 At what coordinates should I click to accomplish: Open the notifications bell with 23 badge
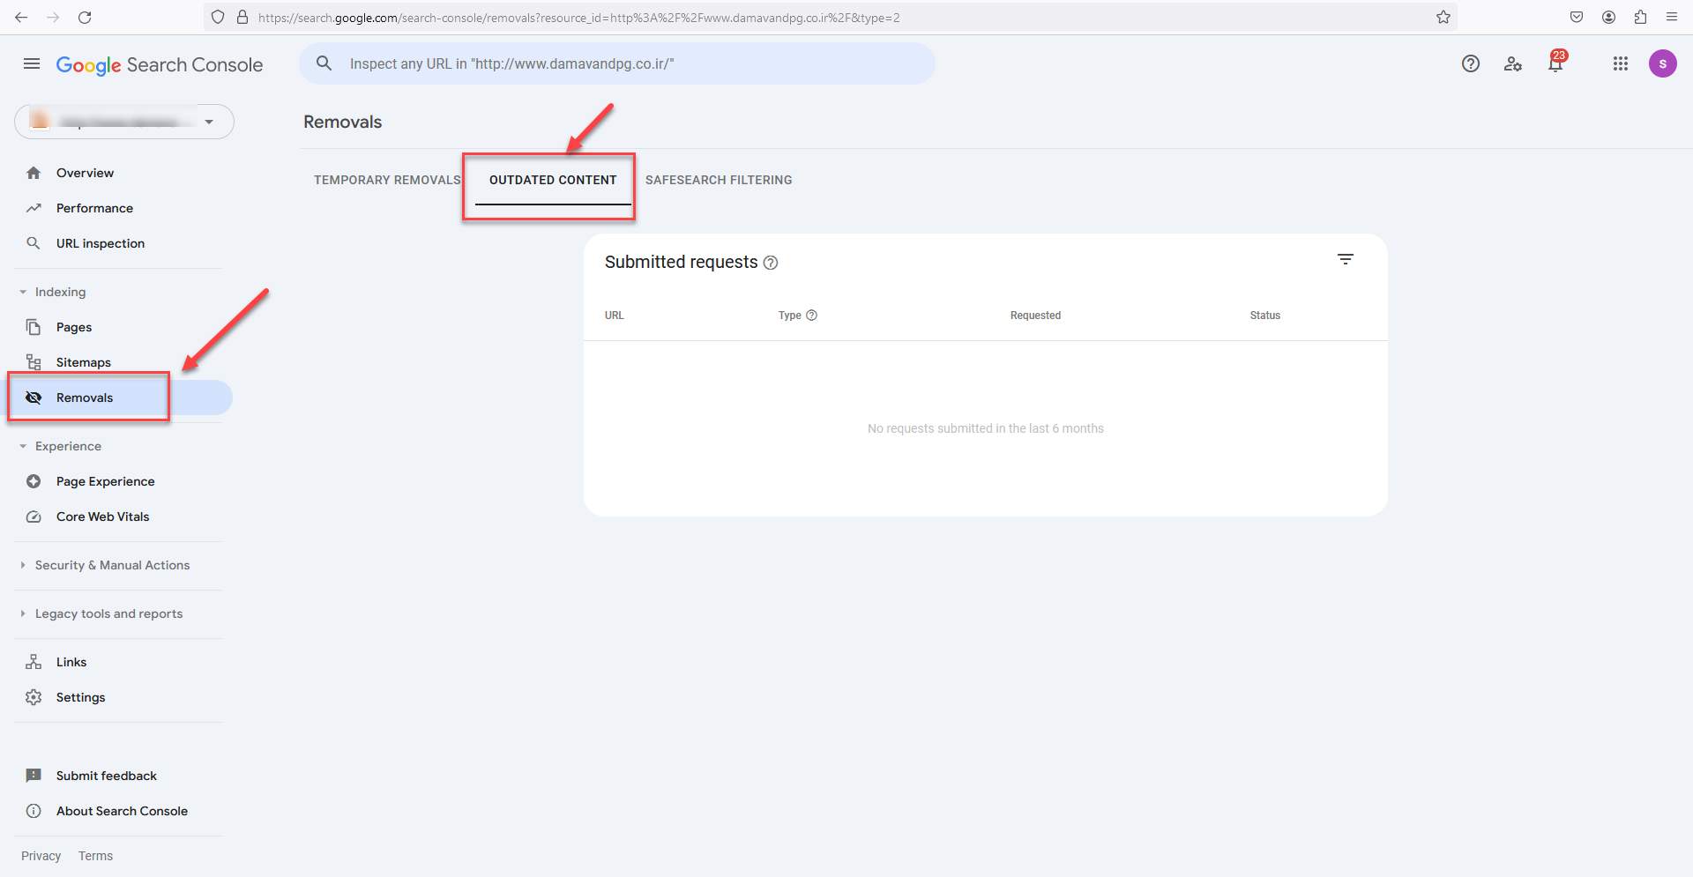point(1555,63)
